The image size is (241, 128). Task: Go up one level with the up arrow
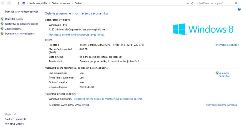[x=18, y=3]
